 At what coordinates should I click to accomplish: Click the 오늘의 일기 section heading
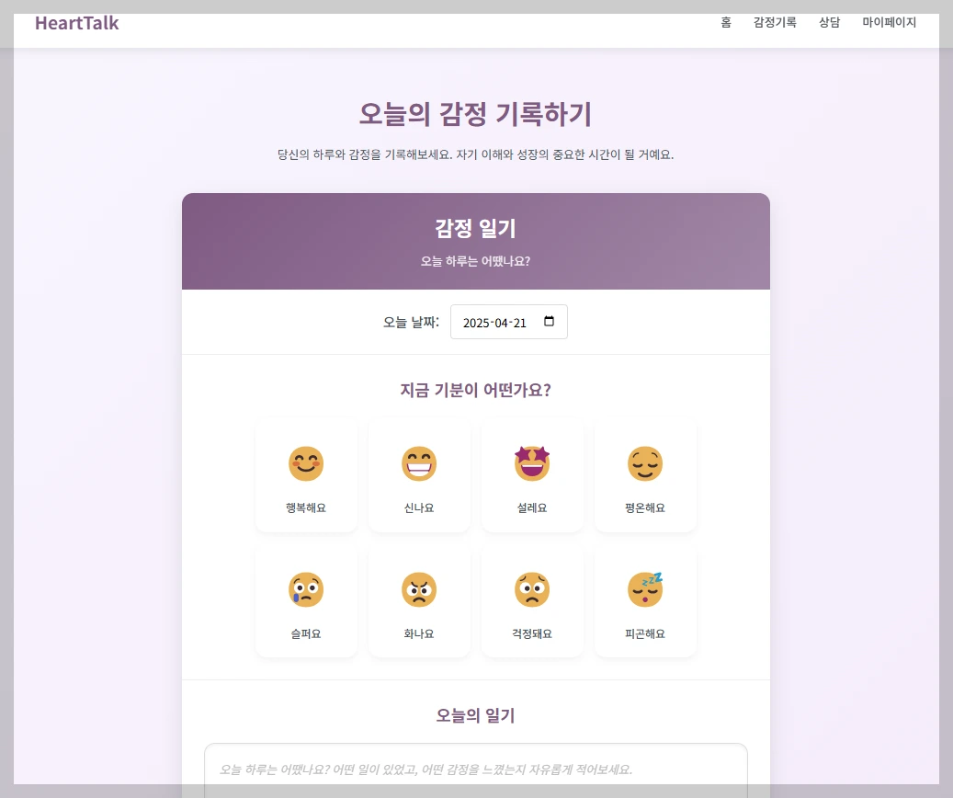click(x=476, y=715)
